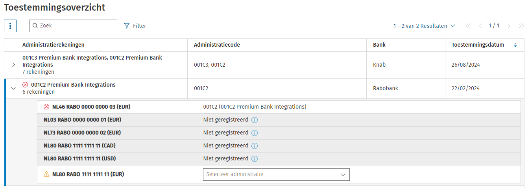The image size is (528, 189).
Task: Open the results-per-page dropdown
Action: click(424, 26)
